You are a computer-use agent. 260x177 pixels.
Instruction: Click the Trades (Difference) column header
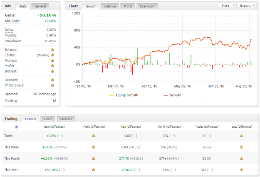(x=207, y=127)
